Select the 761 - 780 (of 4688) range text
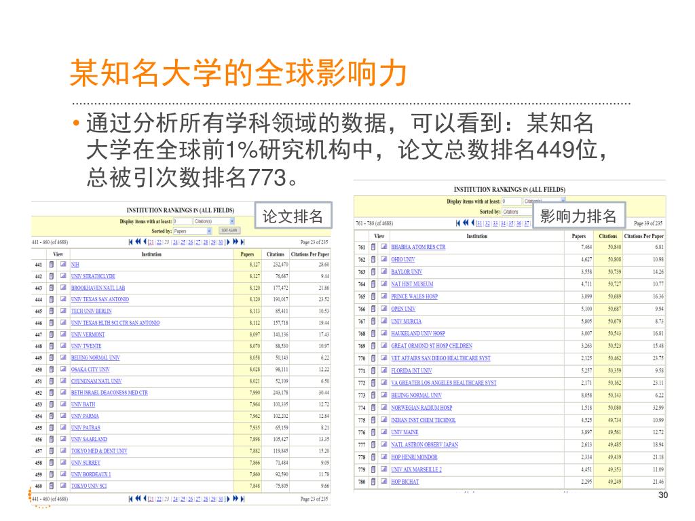This screenshot has height=521, width=695. pos(374,223)
